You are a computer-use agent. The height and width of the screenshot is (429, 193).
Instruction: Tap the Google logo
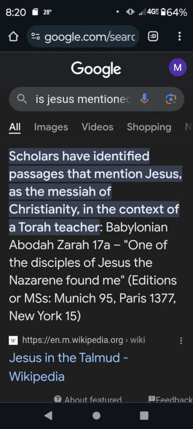[x=96, y=69]
